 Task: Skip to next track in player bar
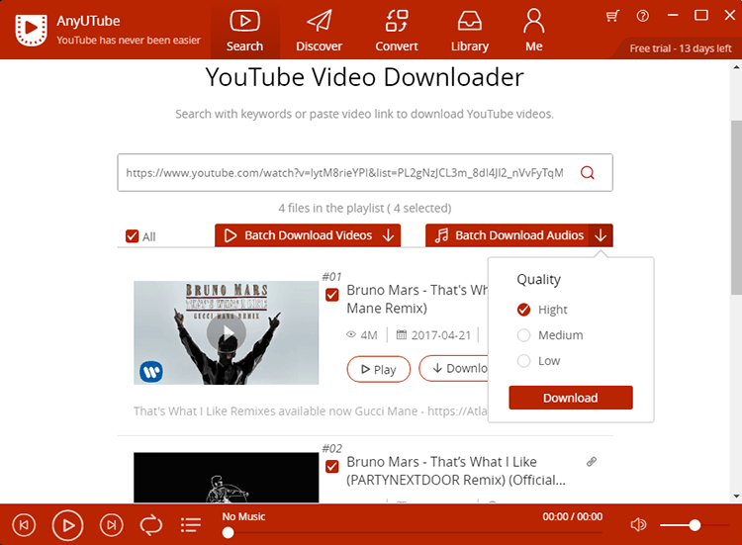111,525
